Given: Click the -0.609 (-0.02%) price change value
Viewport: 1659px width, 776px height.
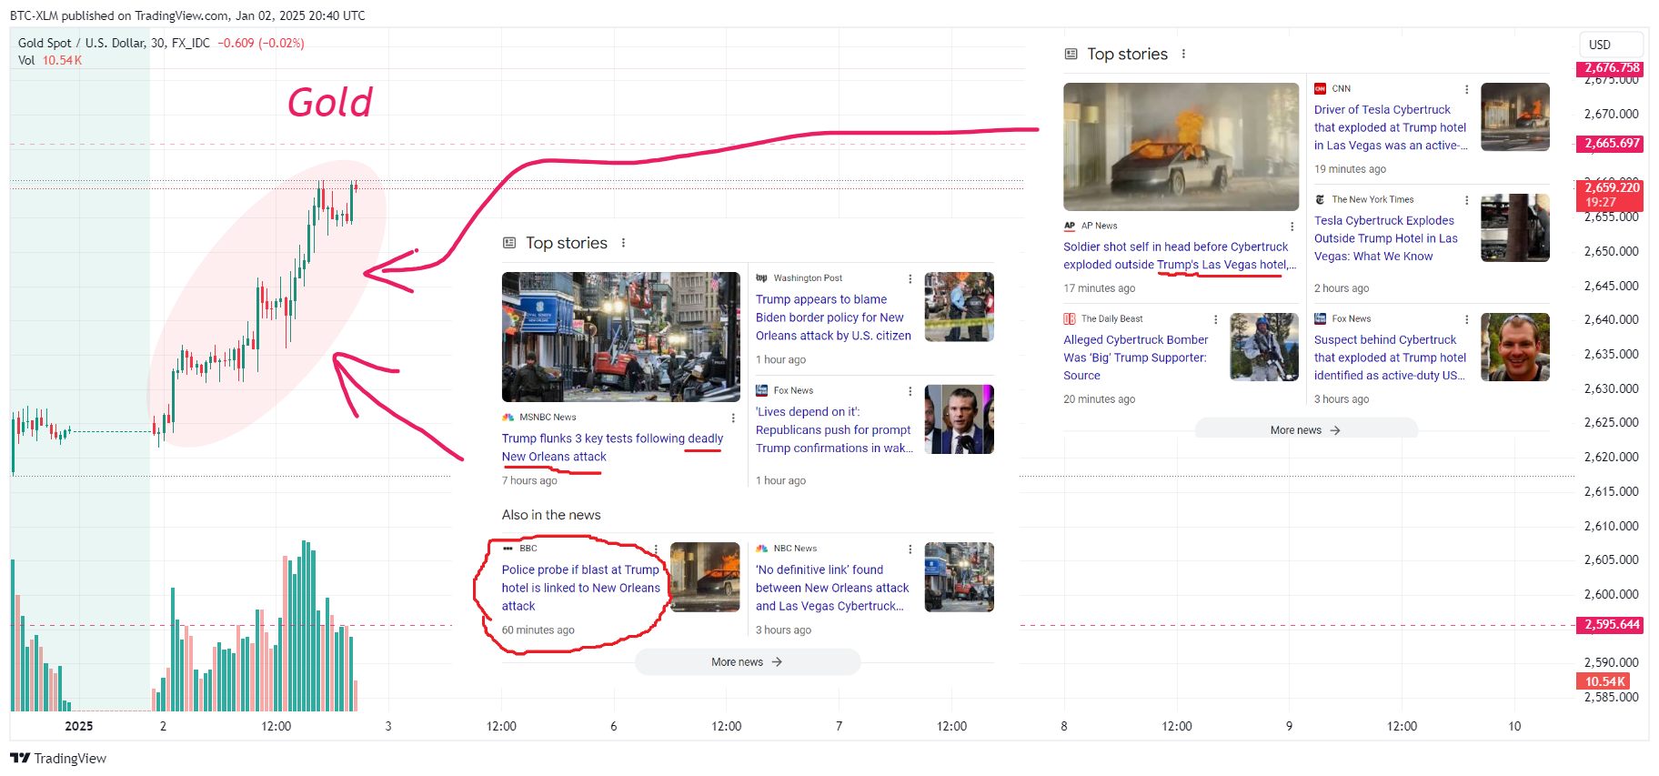Looking at the screenshot, I should [x=261, y=43].
